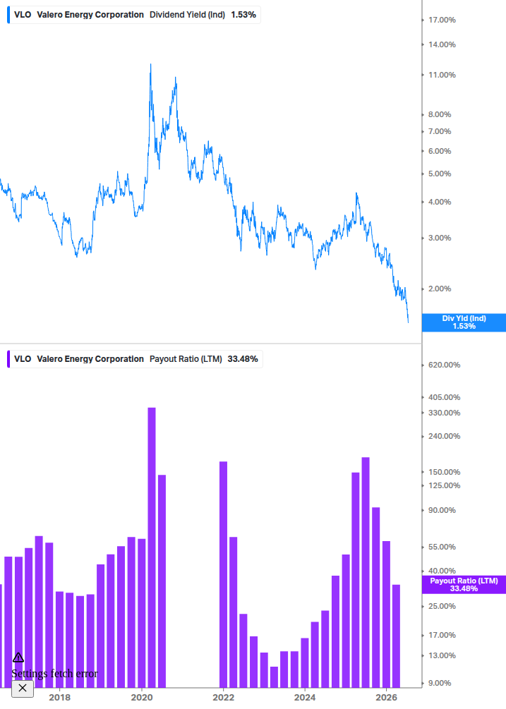Click the purple color marker beside Payout Ratio legend
The height and width of the screenshot is (709, 506).
(8, 359)
